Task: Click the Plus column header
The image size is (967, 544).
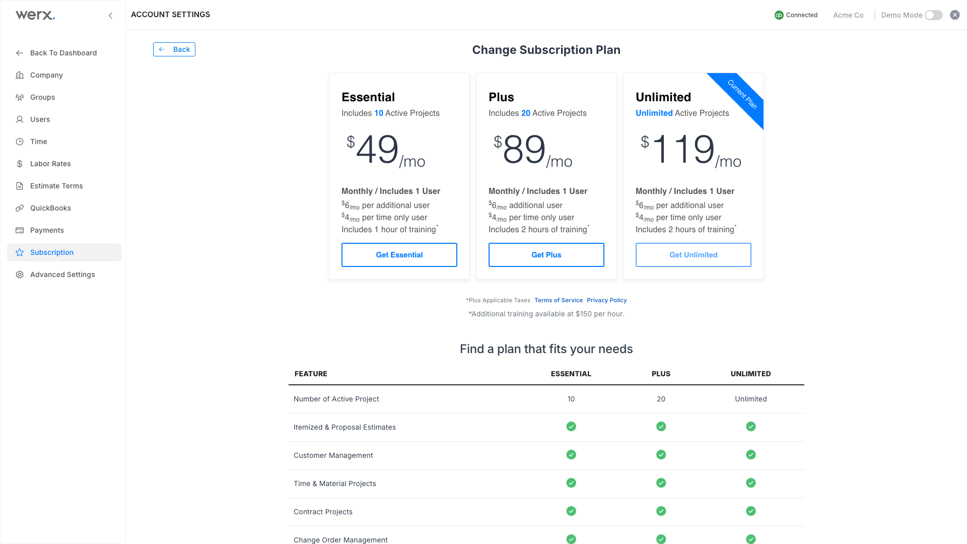Action: click(661, 374)
